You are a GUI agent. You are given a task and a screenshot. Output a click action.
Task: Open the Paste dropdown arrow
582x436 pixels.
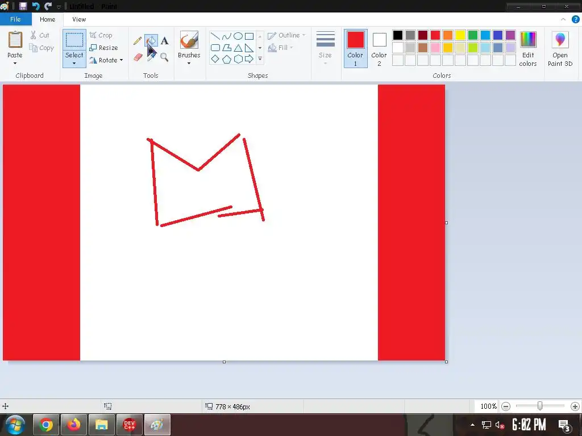15,64
